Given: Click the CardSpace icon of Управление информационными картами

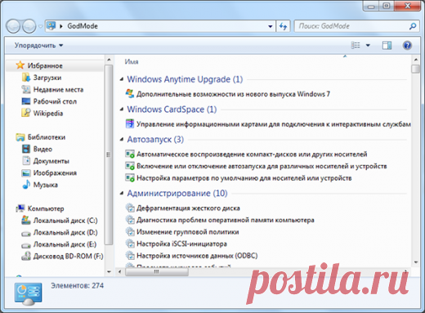Looking at the screenshot, I should (x=130, y=123).
